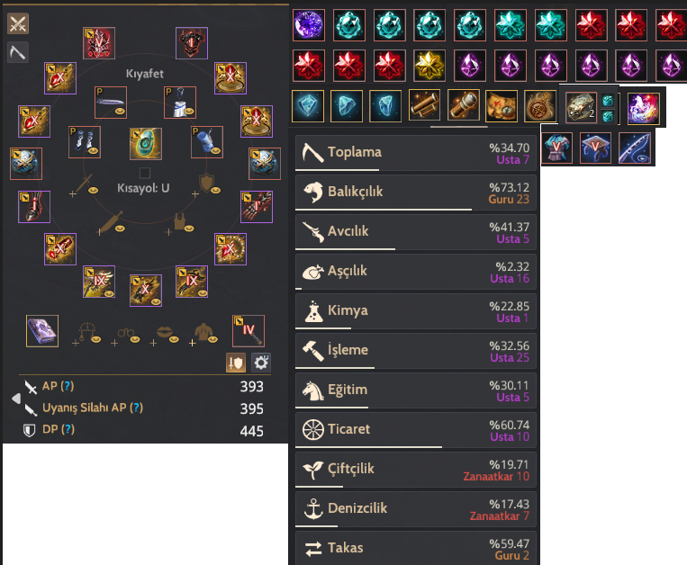
Task: Select the central teal artifact stone slot
Action: [x=146, y=144]
